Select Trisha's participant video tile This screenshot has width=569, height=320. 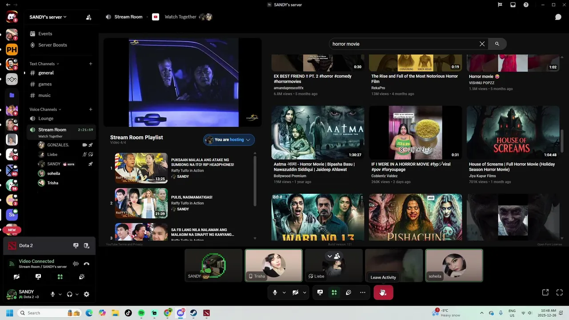click(274, 265)
